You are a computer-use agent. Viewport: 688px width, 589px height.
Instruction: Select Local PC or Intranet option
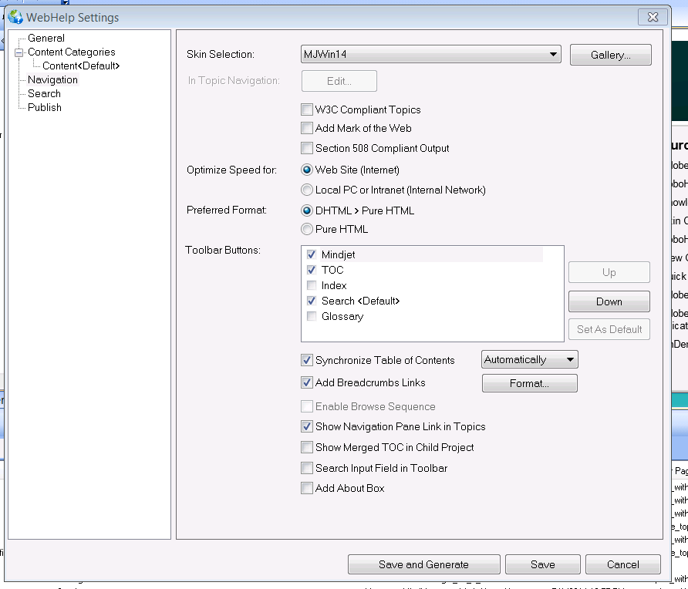307,190
